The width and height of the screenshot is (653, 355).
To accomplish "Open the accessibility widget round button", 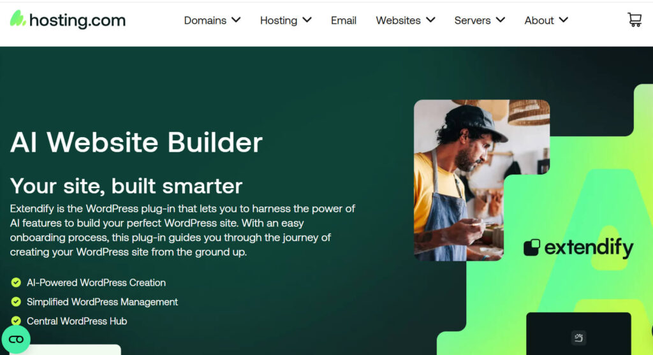I will click(16, 340).
